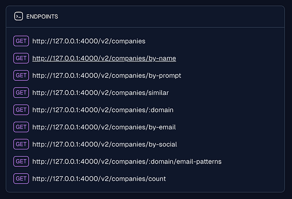Select the companies/count endpoint link

pyautogui.click(x=99, y=179)
